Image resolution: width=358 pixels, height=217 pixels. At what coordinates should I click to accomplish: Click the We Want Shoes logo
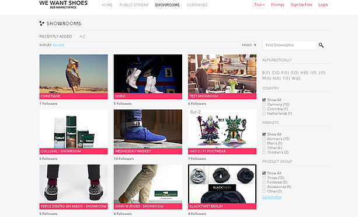(x=63, y=4)
